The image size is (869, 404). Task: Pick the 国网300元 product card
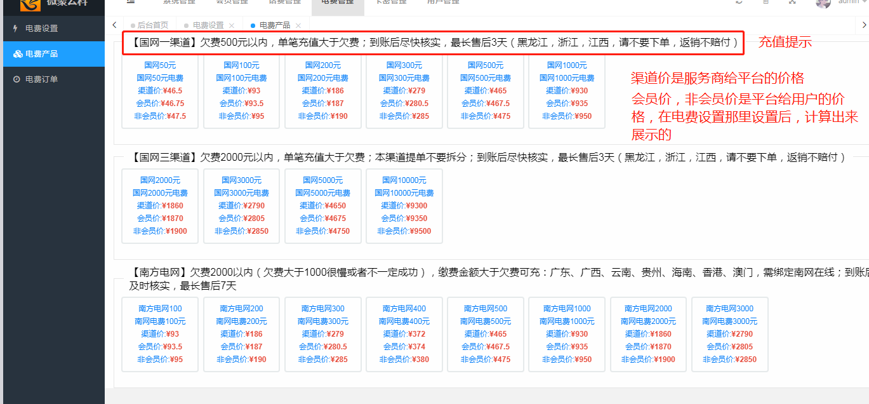pos(404,91)
